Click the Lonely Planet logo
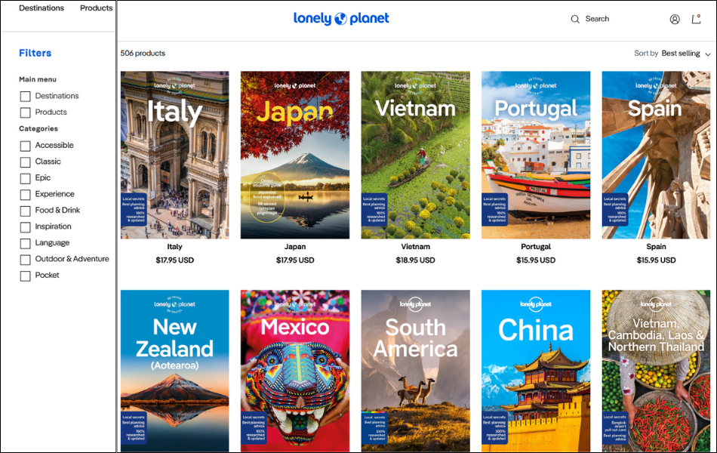Image resolution: width=717 pixels, height=453 pixels. pos(341,19)
